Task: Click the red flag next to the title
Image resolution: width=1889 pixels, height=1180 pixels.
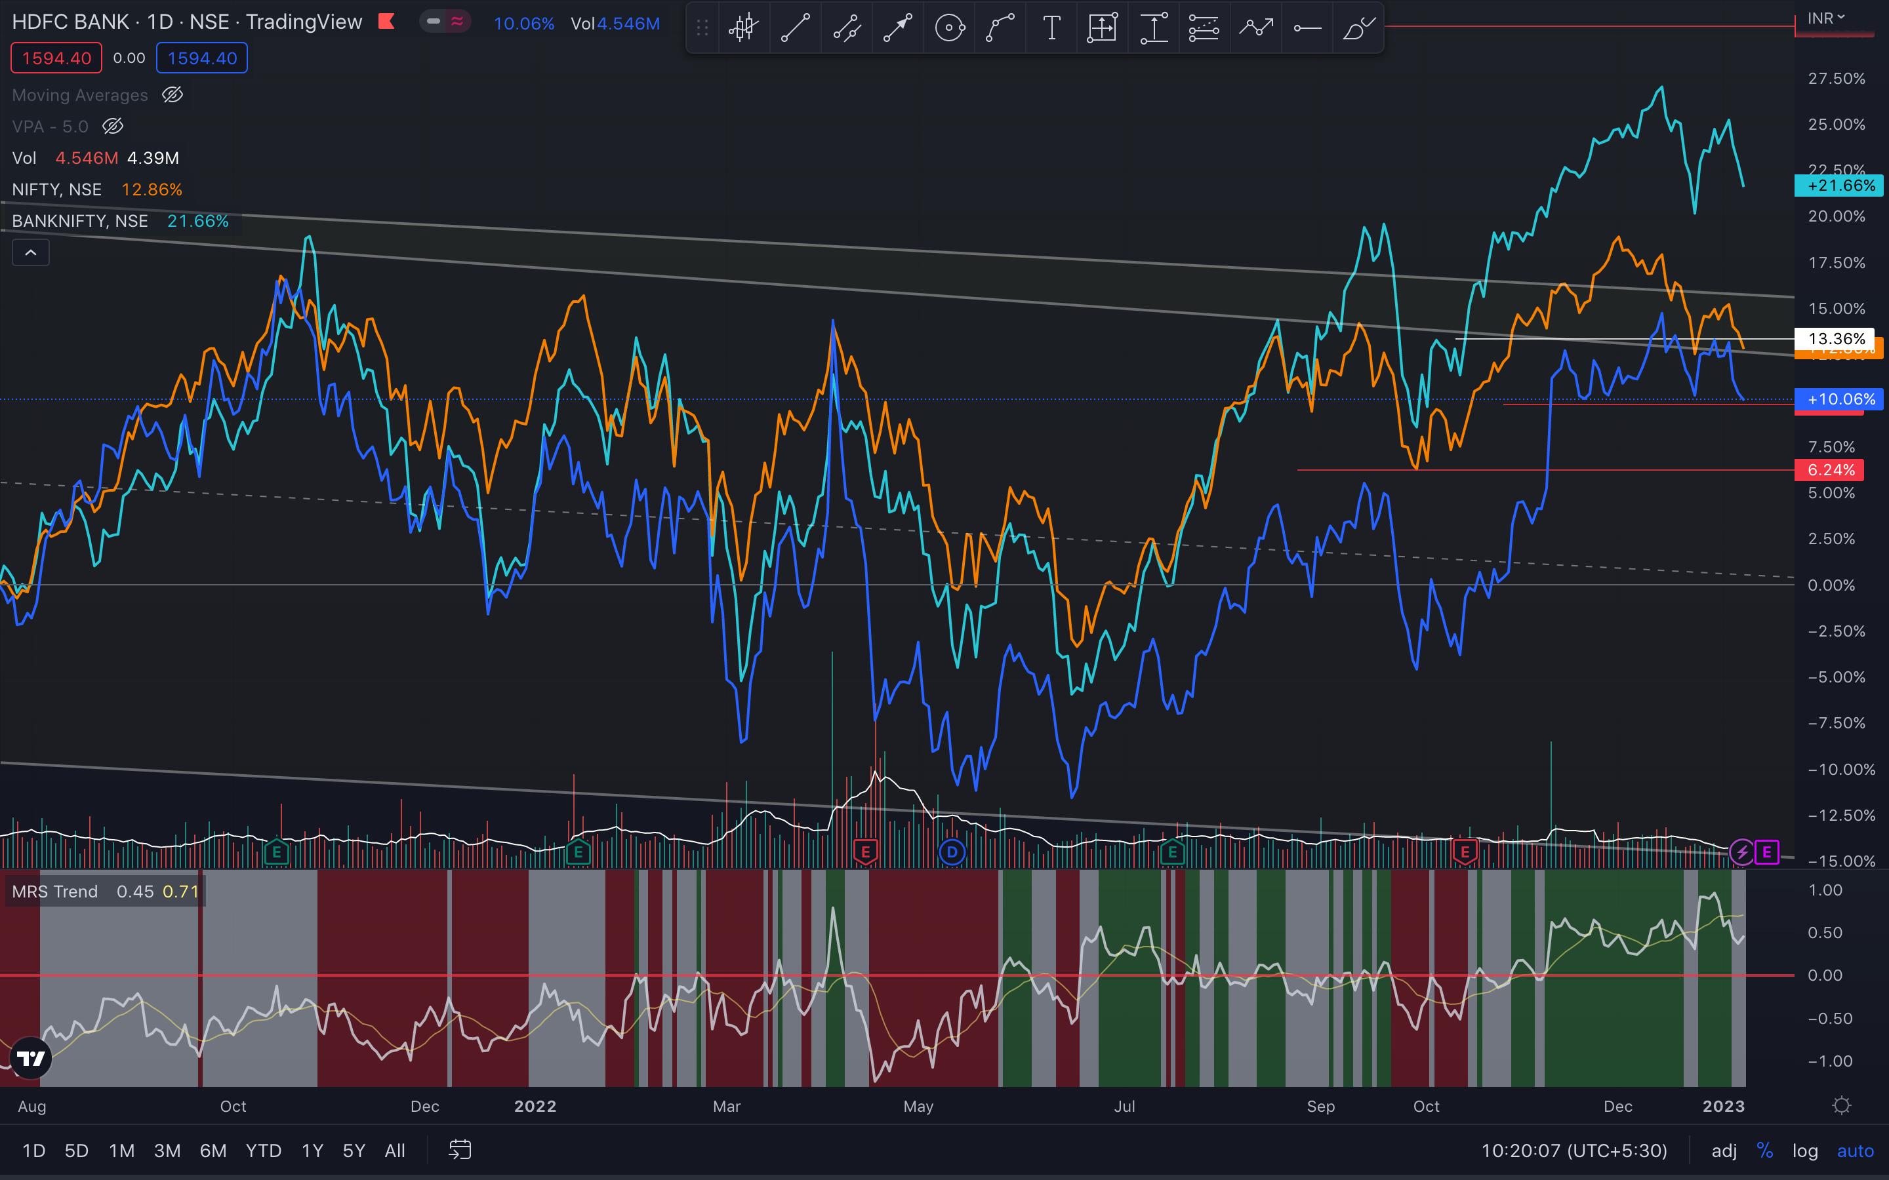Action: [x=386, y=22]
